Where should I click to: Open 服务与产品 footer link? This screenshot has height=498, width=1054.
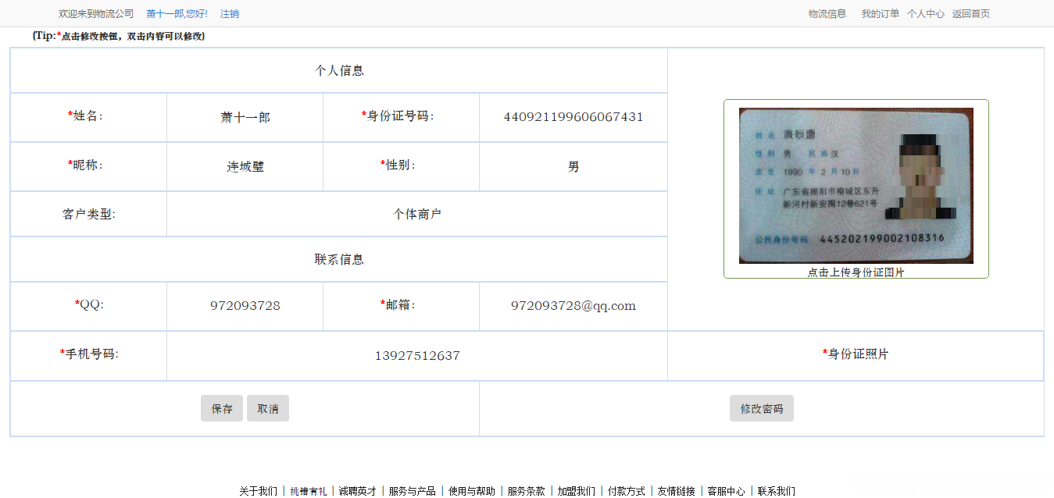(413, 491)
